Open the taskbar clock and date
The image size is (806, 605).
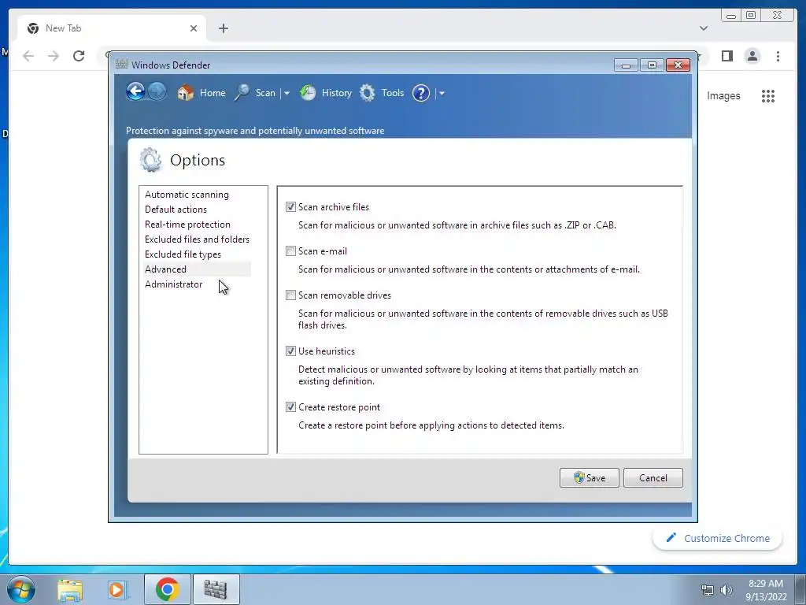(x=766, y=590)
